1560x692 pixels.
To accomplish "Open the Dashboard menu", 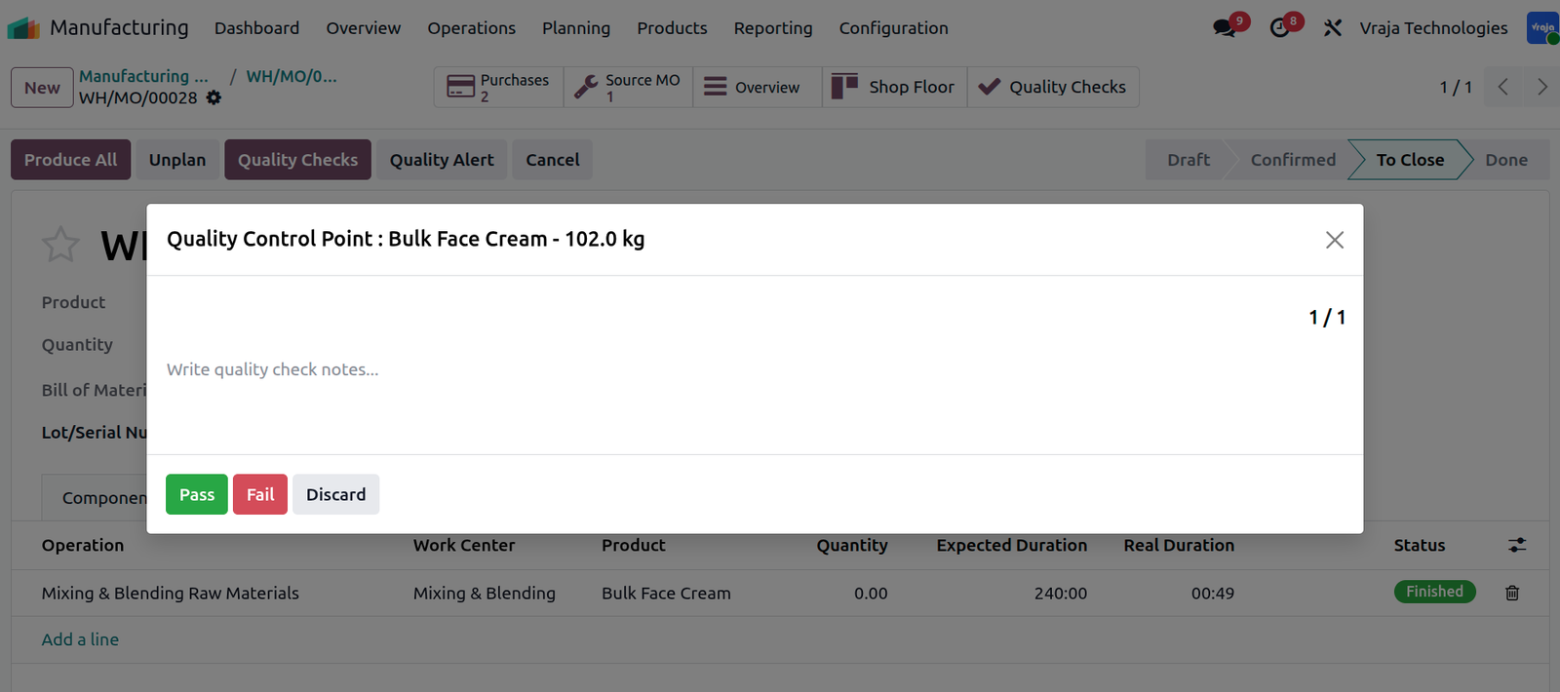I will (x=257, y=28).
